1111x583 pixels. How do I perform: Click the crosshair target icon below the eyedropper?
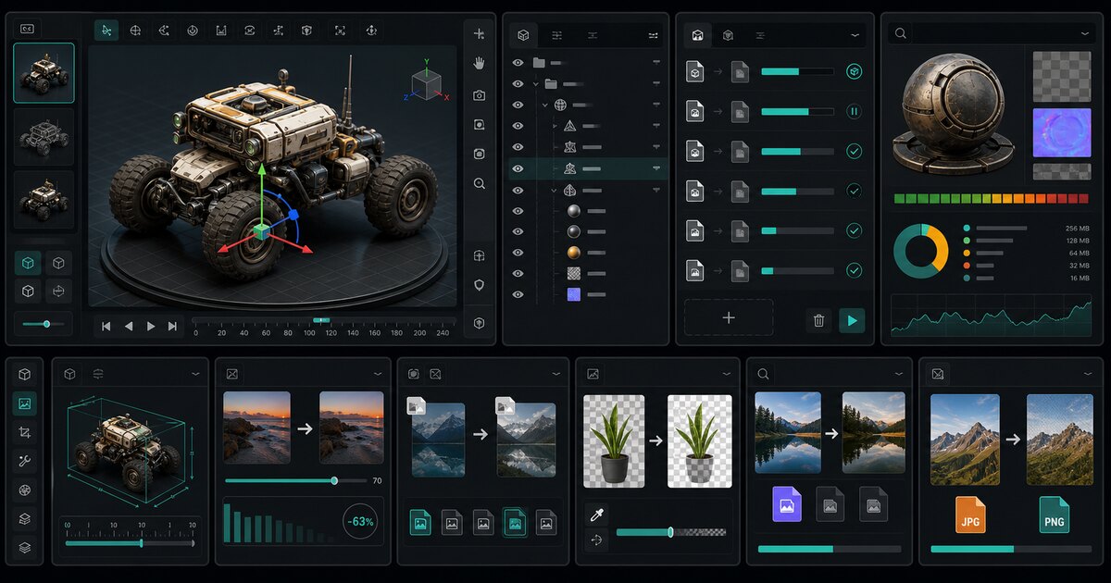pos(595,540)
